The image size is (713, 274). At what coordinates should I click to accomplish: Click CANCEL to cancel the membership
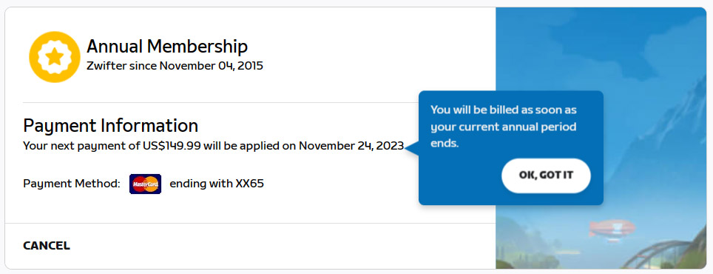point(47,246)
